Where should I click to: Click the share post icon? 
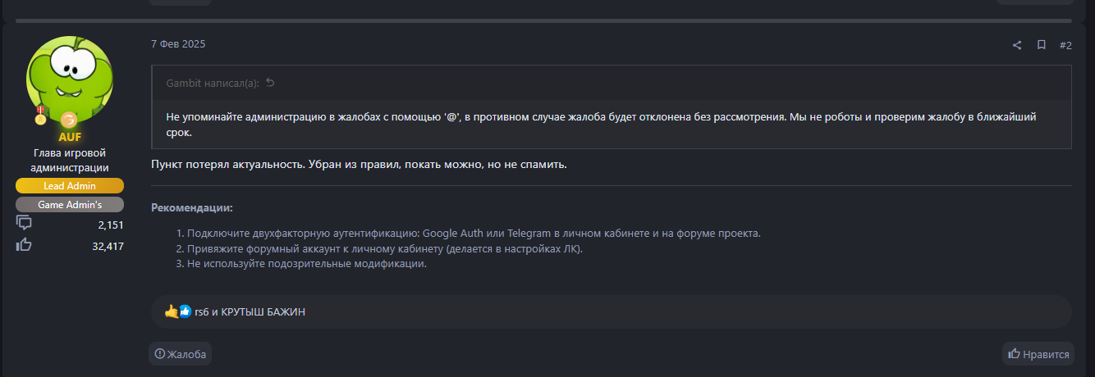1017,45
